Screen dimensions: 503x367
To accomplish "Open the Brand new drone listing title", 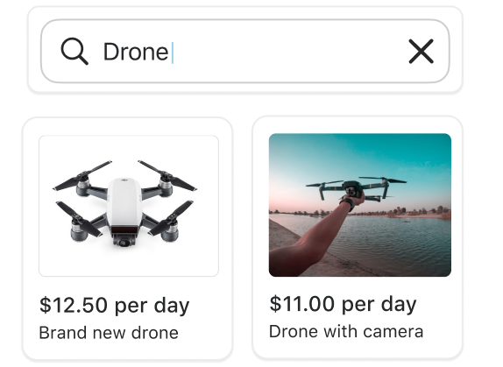I will point(109,332).
